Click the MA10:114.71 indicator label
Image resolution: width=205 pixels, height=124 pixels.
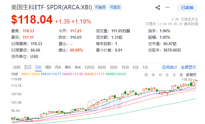(51, 74)
